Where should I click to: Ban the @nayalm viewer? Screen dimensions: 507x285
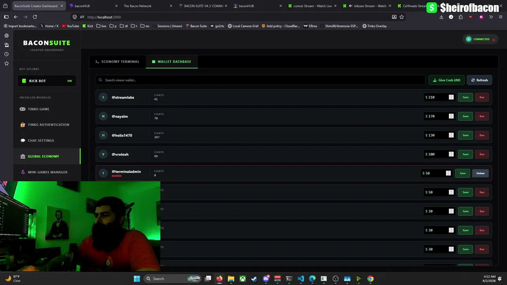tap(482, 116)
